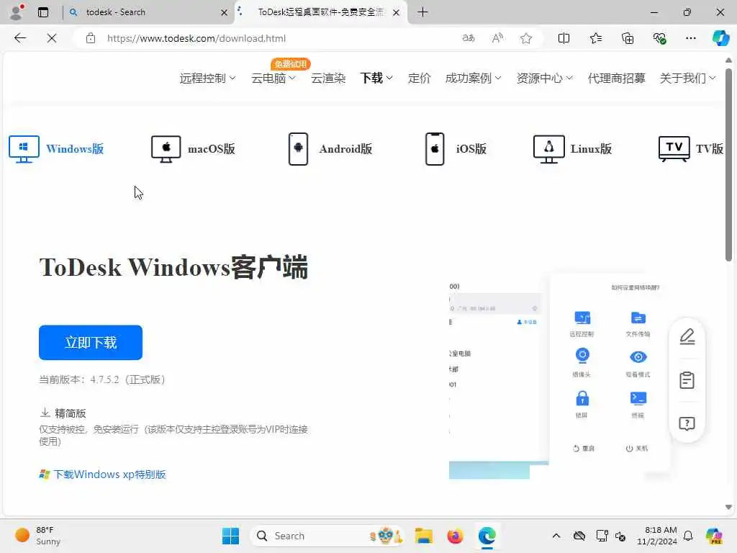This screenshot has height=553, width=737.
Task: Open the notification bell in the taskbar
Action: tap(688, 536)
